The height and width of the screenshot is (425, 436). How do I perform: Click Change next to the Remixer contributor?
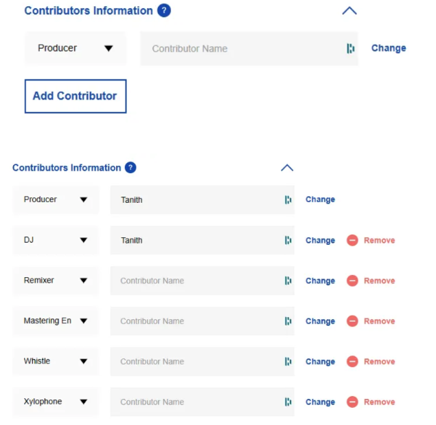(x=320, y=281)
